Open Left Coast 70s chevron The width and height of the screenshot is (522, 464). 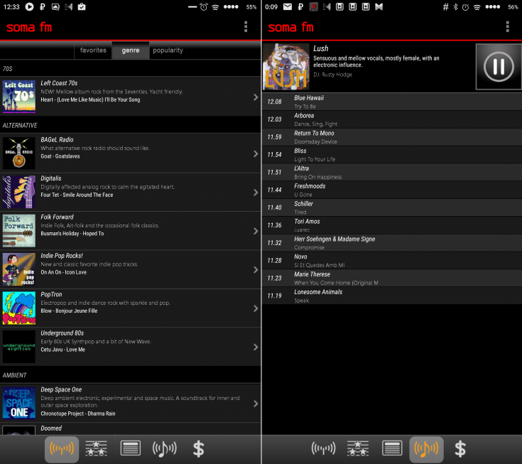[x=256, y=97]
